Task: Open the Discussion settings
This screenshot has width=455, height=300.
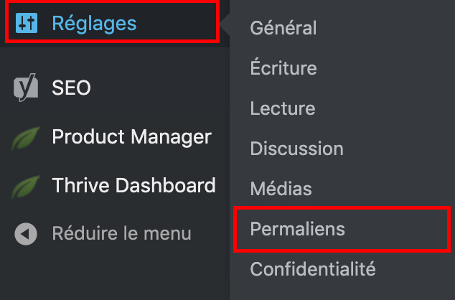Action: 296,149
